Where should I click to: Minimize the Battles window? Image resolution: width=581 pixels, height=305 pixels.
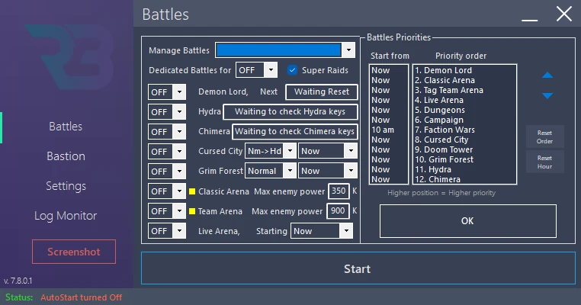(529, 19)
